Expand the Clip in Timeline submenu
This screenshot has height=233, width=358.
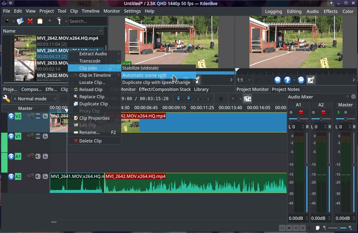coord(95,75)
